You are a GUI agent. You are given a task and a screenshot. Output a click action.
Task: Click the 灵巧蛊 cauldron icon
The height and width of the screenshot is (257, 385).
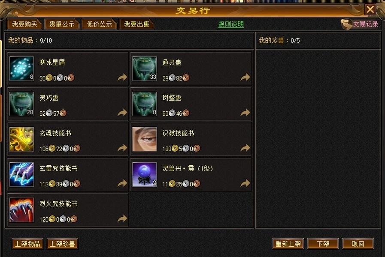click(x=21, y=104)
